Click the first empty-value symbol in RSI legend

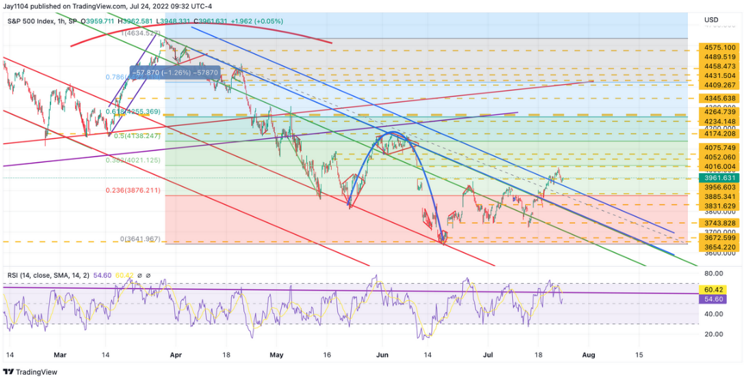[x=139, y=275]
